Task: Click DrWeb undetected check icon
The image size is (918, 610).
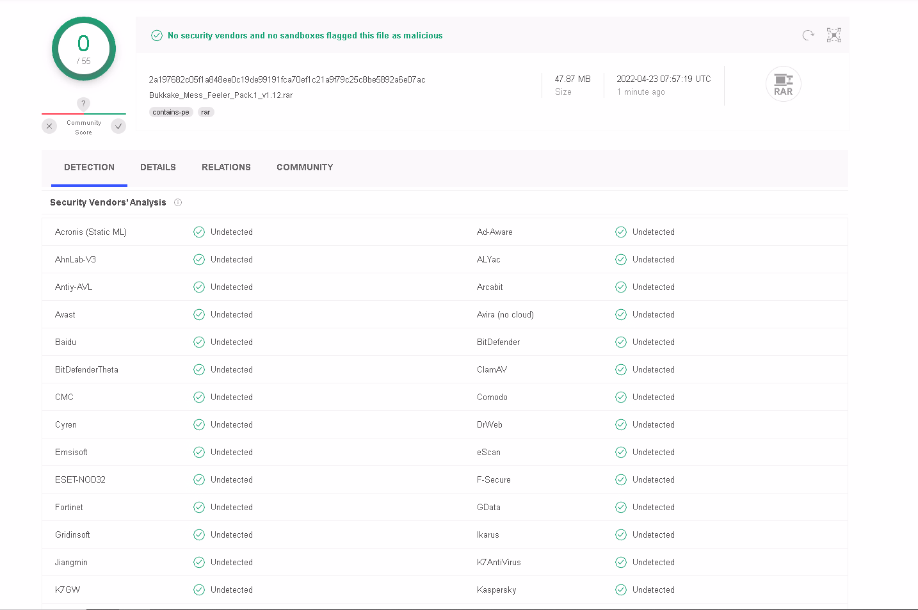Action: pos(621,424)
